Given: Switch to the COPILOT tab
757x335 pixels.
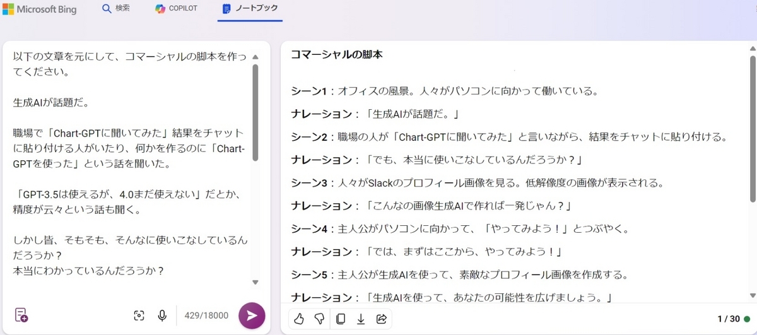Looking at the screenshot, I should (177, 9).
